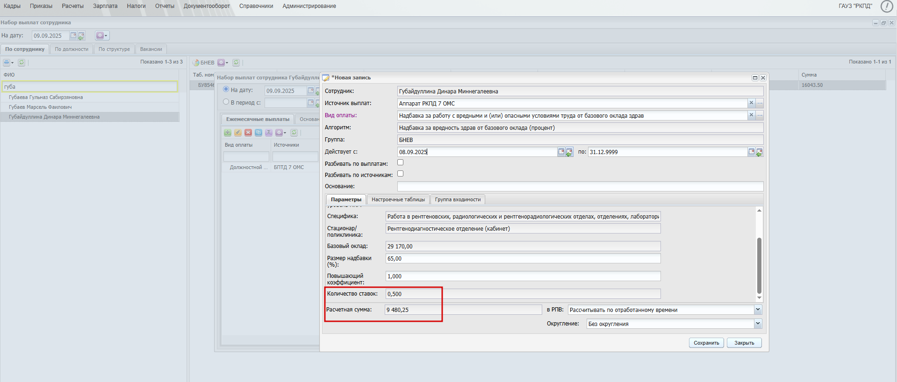Select employee Губаева Гульназ Сабирзяновна
The height and width of the screenshot is (382, 897).
point(90,97)
